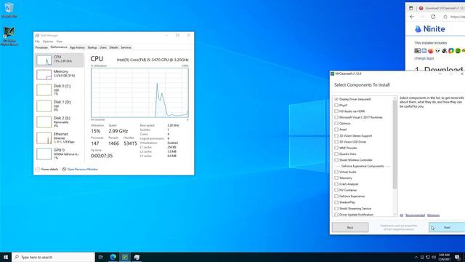465x262 pixels.
Task: Go back in the browser window
Action: (x=412, y=17)
